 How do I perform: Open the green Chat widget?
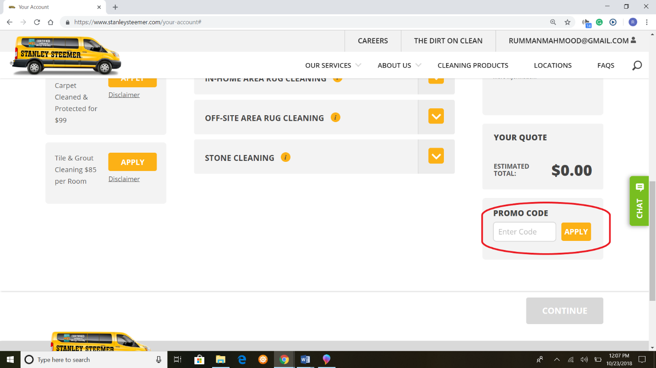(640, 201)
